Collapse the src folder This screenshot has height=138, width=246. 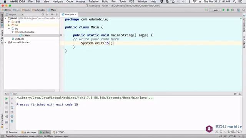point(9,29)
